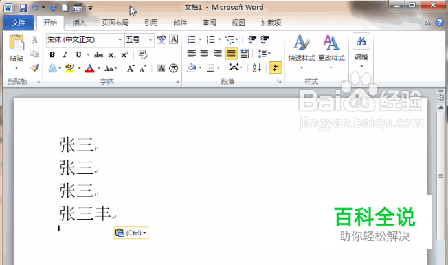Toggle Underline formatting
Image resolution: width=448 pixels, height=265 pixels.
[78, 54]
